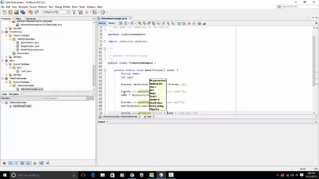
Task: Click the Shift Line Right icon
Action: 183,23
